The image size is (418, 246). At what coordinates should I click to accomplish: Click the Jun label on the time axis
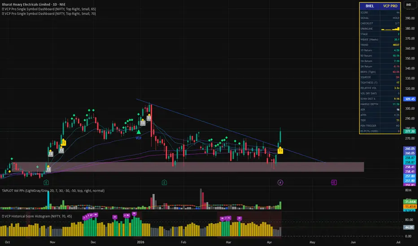353,242
